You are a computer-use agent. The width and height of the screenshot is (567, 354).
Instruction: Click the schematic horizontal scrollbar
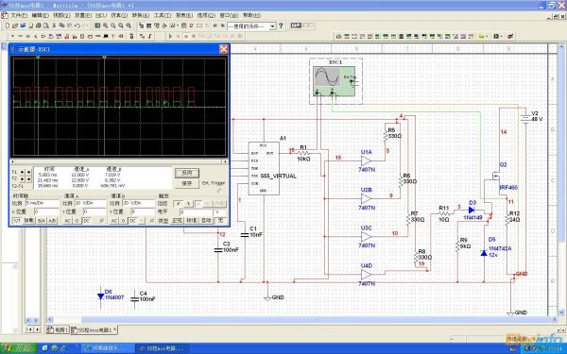click(302, 320)
